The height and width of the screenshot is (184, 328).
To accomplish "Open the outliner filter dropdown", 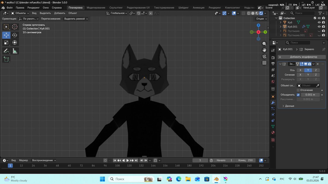I will 321,13.
